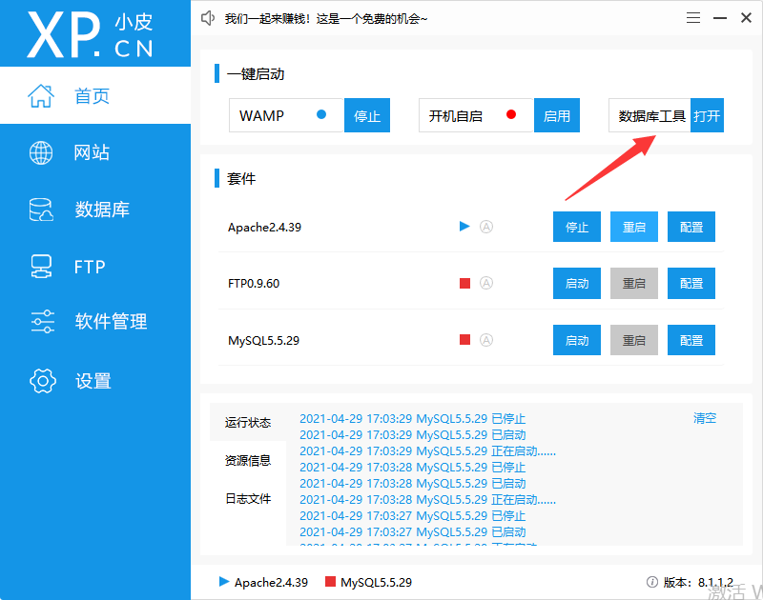The image size is (763, 600).
Task: Clear the log with 清空
Action: (705, 418)
